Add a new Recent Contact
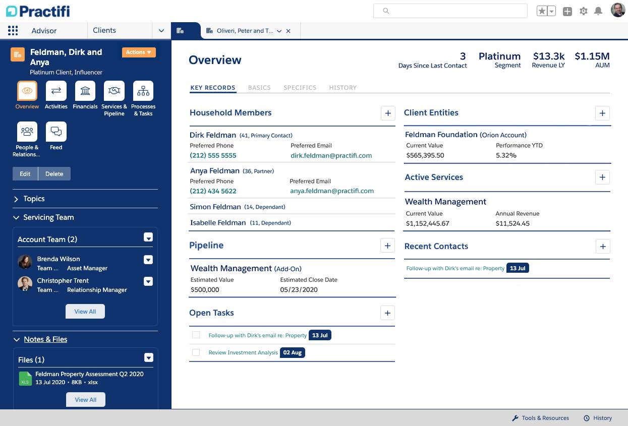Image resolution: width=628 pixels, height=426 pixels. (x=602, y=247)
